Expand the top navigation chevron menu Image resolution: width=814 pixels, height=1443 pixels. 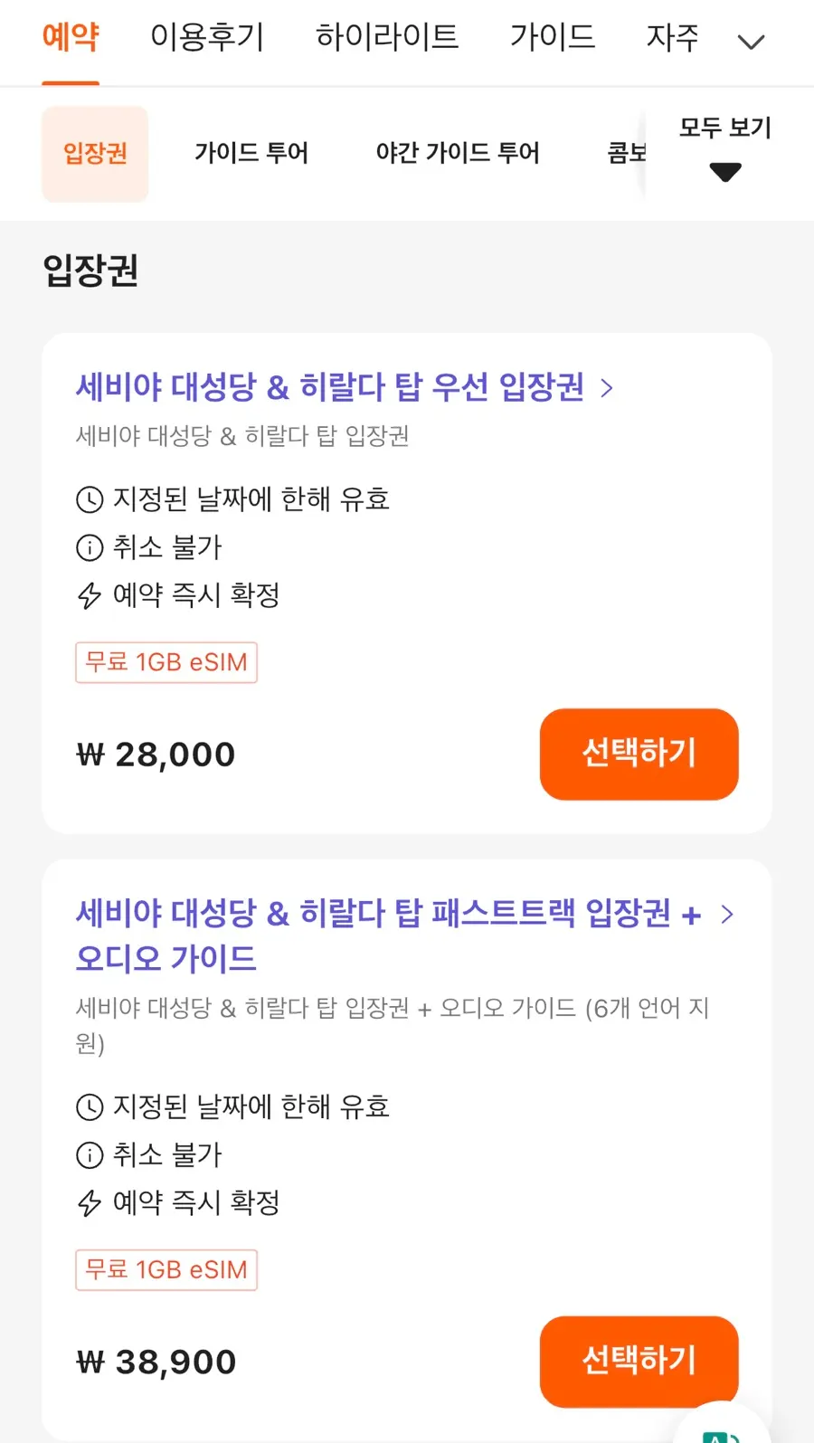[x=752, y=42]
